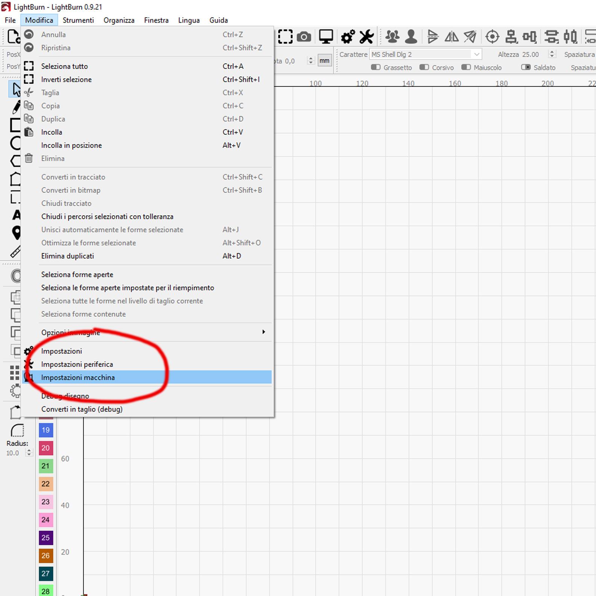The height and width of the screenshot is (596, 596).
Task: Pick orange-brown color swatch 26
Action: coord(46,556)
